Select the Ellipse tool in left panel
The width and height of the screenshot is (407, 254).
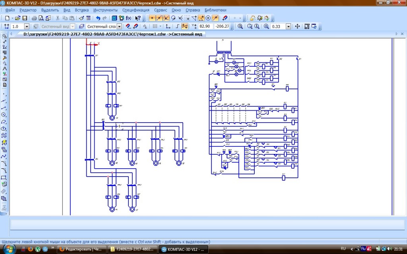tap(4, 129)
